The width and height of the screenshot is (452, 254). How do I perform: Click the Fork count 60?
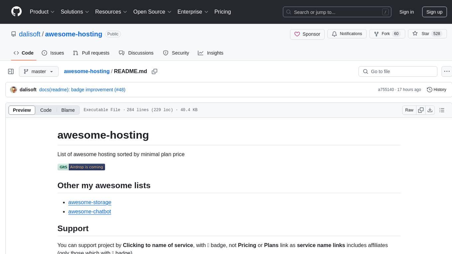(396, 34)
